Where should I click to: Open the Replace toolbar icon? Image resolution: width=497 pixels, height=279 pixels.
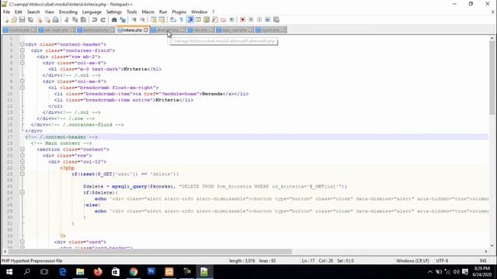pyautogui.click(x=123, y=20)
